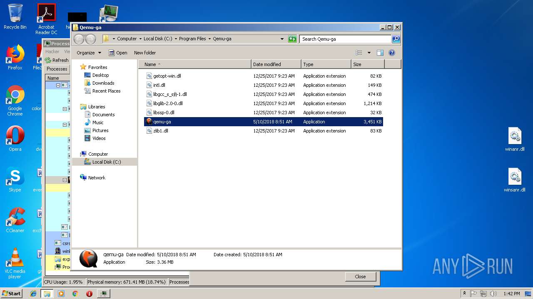The image size is (533, 299).
Task: Select the qemu-ga application file
Action: point(263,122)
